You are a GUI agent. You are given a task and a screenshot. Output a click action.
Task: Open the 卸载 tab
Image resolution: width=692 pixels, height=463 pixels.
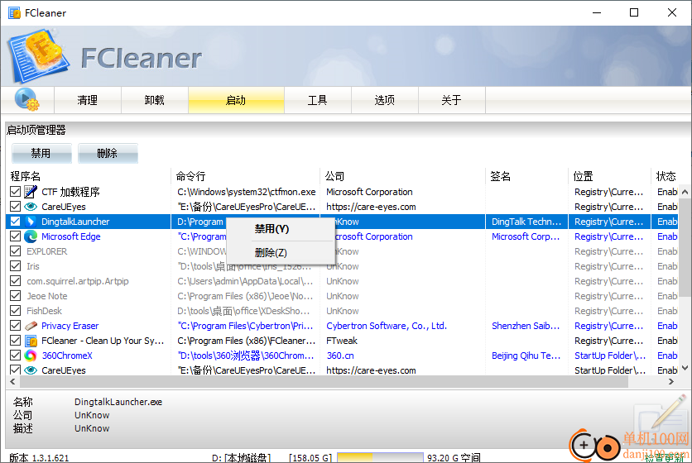pyautogui.click(x=155, y=100)
